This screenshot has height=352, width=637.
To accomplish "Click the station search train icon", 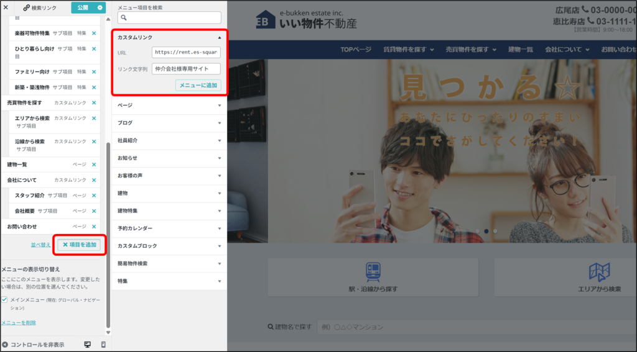I will (373, 273).
